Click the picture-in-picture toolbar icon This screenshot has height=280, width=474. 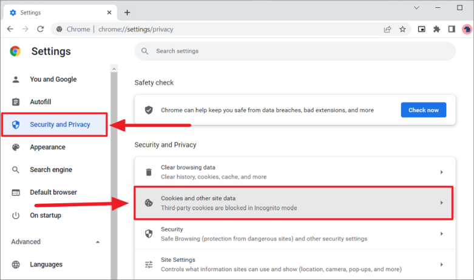click(422, 29)
